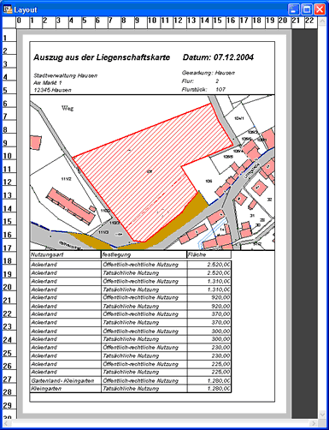Click parcel '104/1' on the map
The image size is (329, 430).
tap(239, 118)
